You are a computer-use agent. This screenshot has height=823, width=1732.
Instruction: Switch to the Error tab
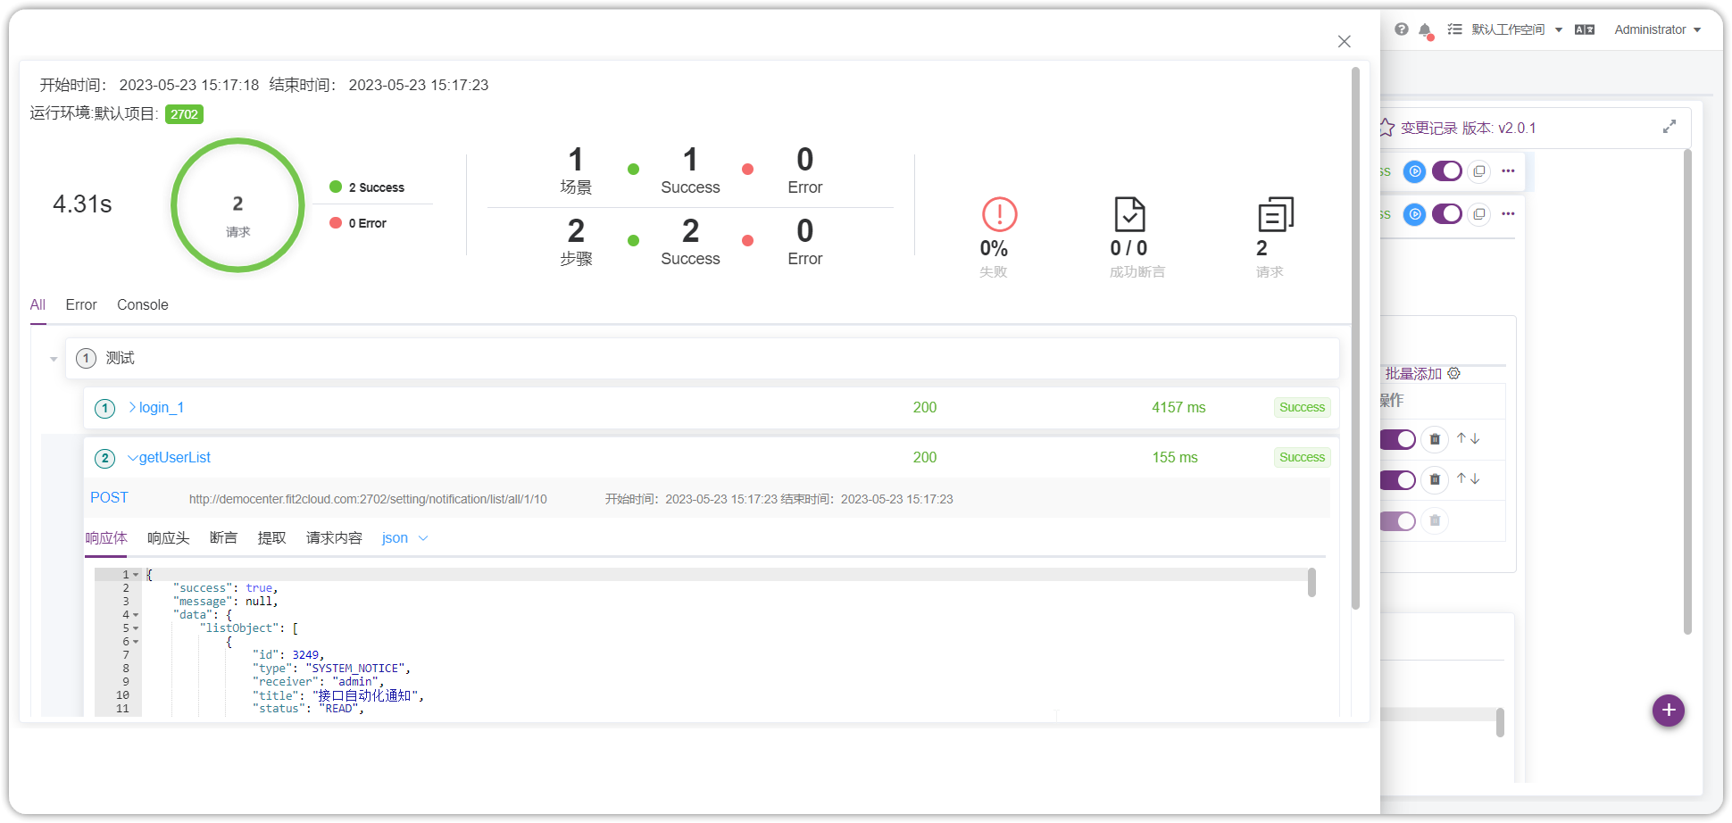[x=81, y=304]
